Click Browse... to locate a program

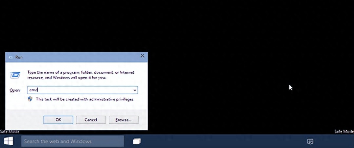123,120
